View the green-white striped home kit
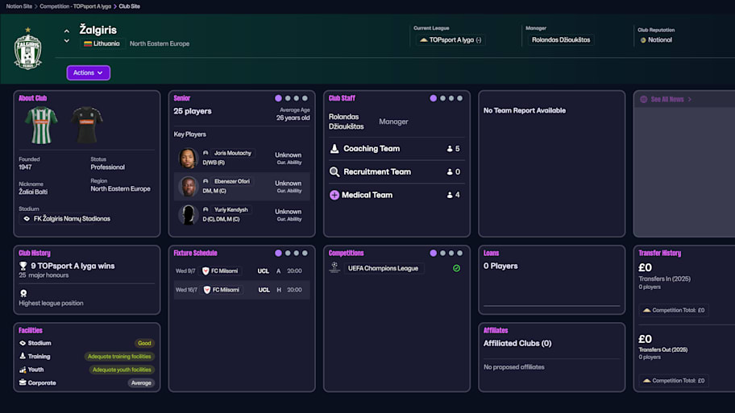735x413 pixels. coord(41,125)
